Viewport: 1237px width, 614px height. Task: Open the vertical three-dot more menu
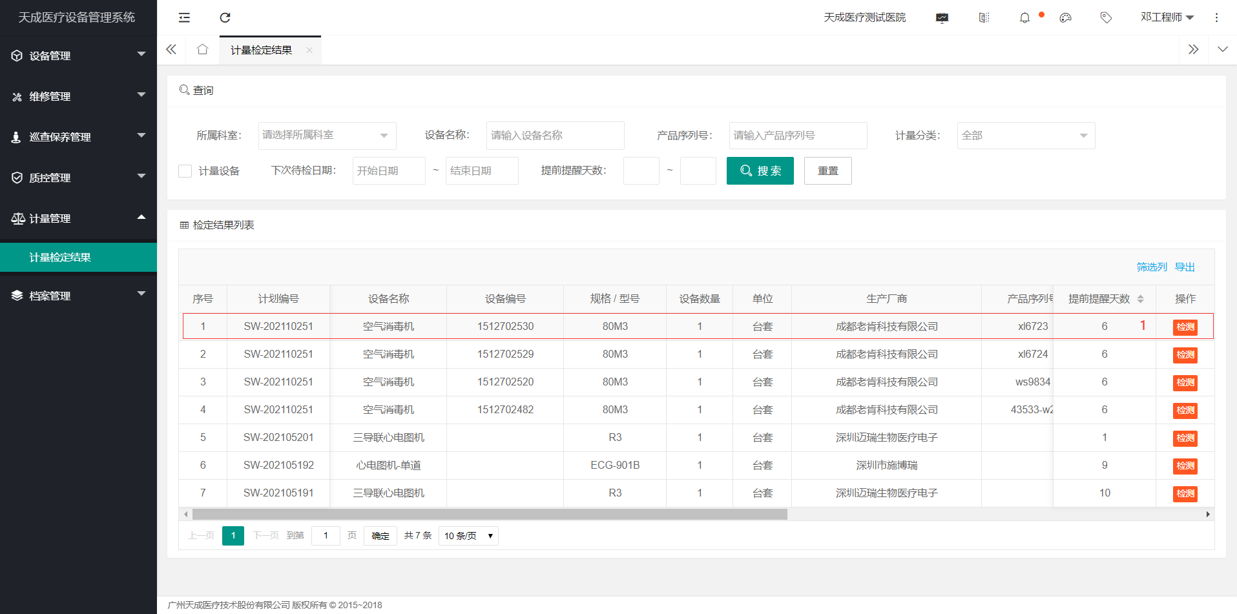[1216, 17]
